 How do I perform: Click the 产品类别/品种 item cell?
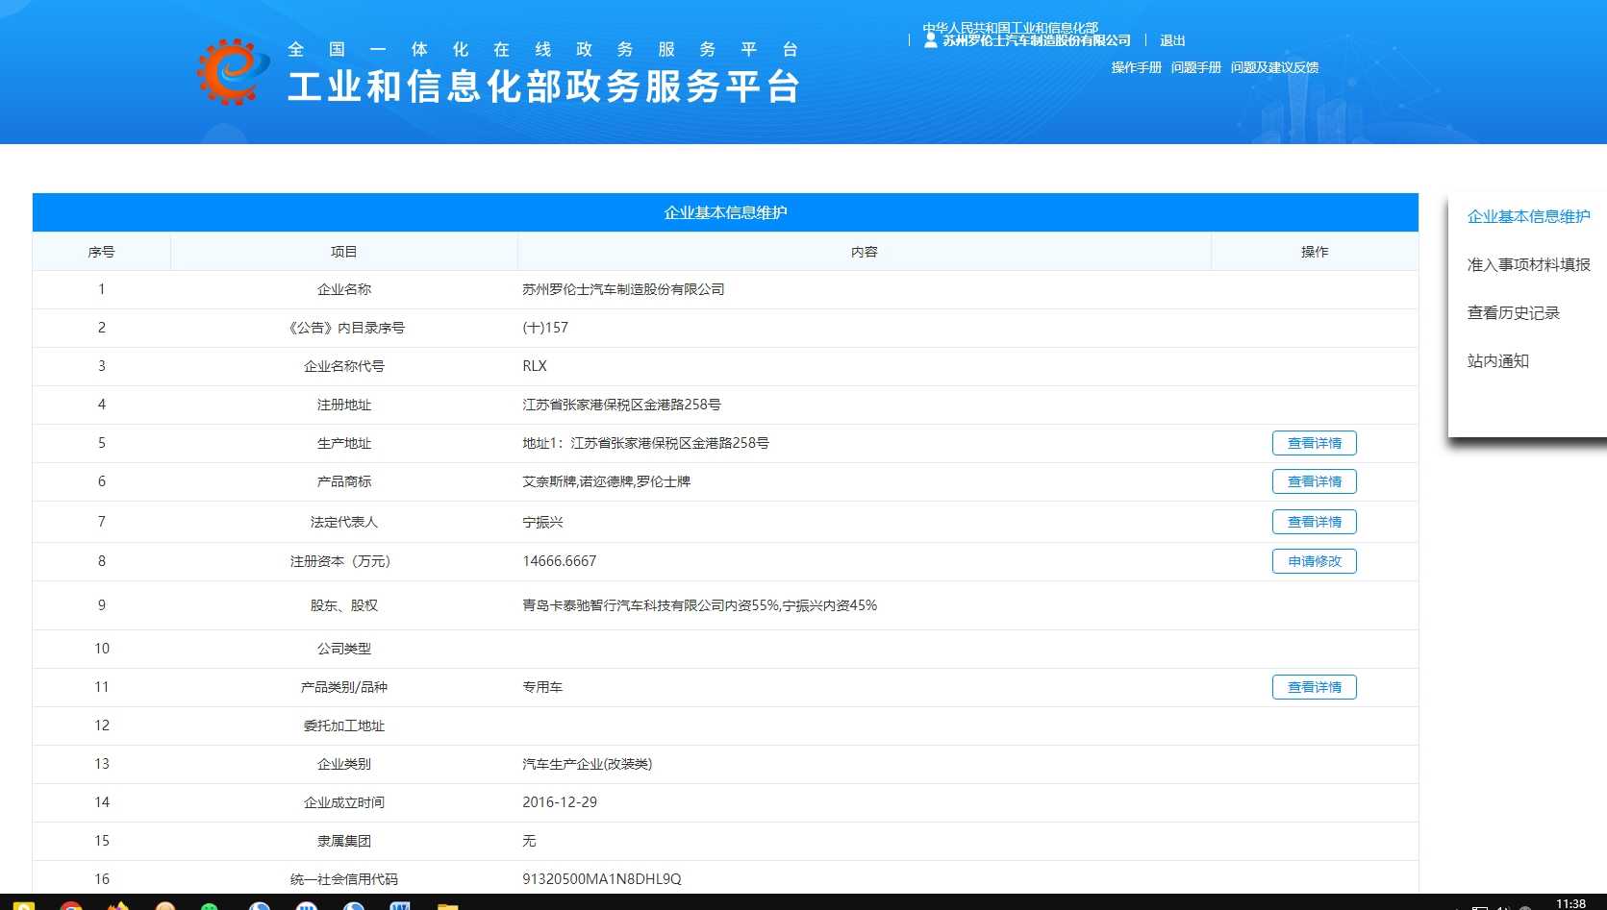click(343, 687)
